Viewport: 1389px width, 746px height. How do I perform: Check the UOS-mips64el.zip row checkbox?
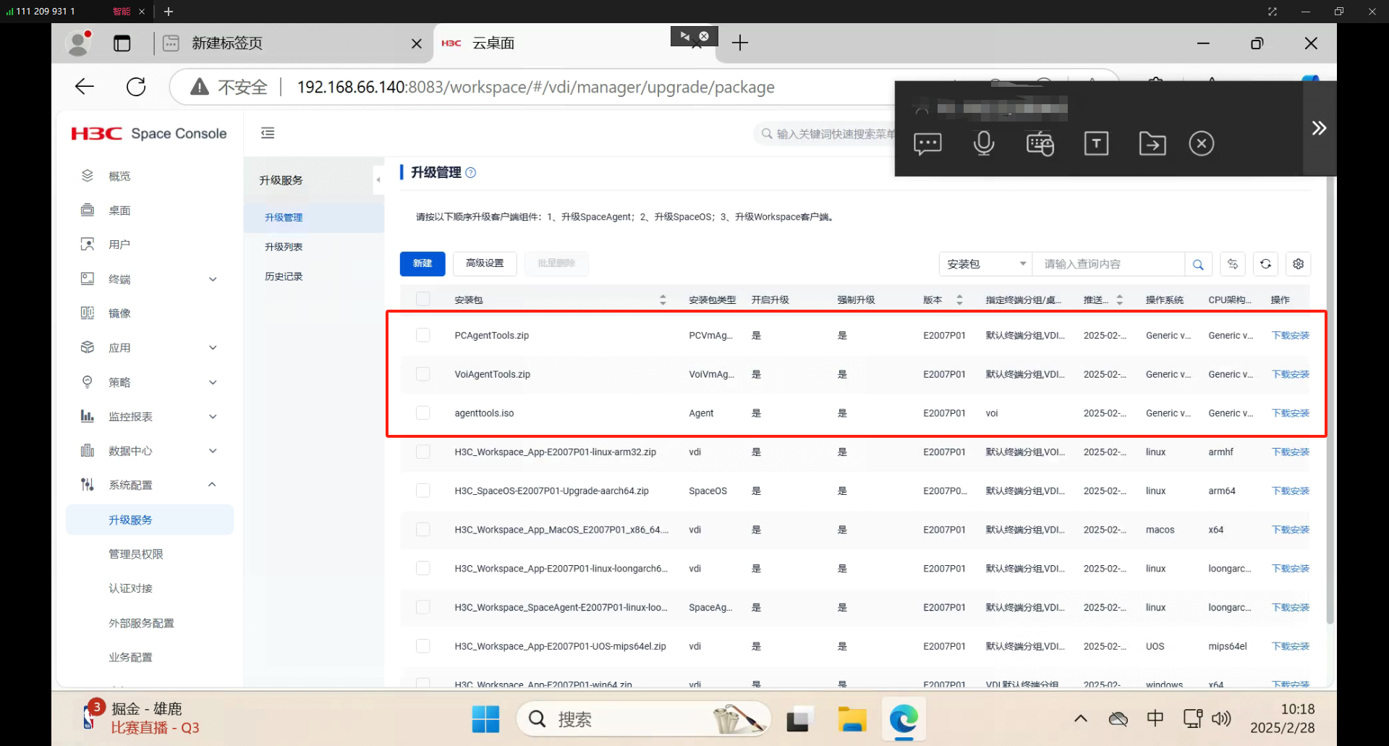423,646
